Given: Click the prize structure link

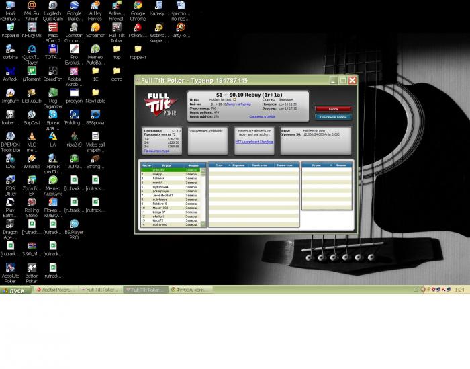Looking at the screenshot, I should [x=156, y=151].
